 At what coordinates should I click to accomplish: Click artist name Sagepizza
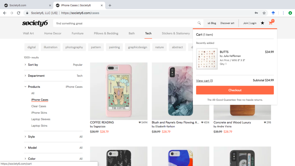tap(99, 127)
